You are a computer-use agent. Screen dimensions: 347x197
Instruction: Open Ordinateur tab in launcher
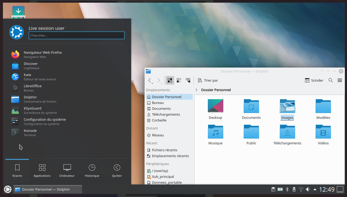point(67,170)
